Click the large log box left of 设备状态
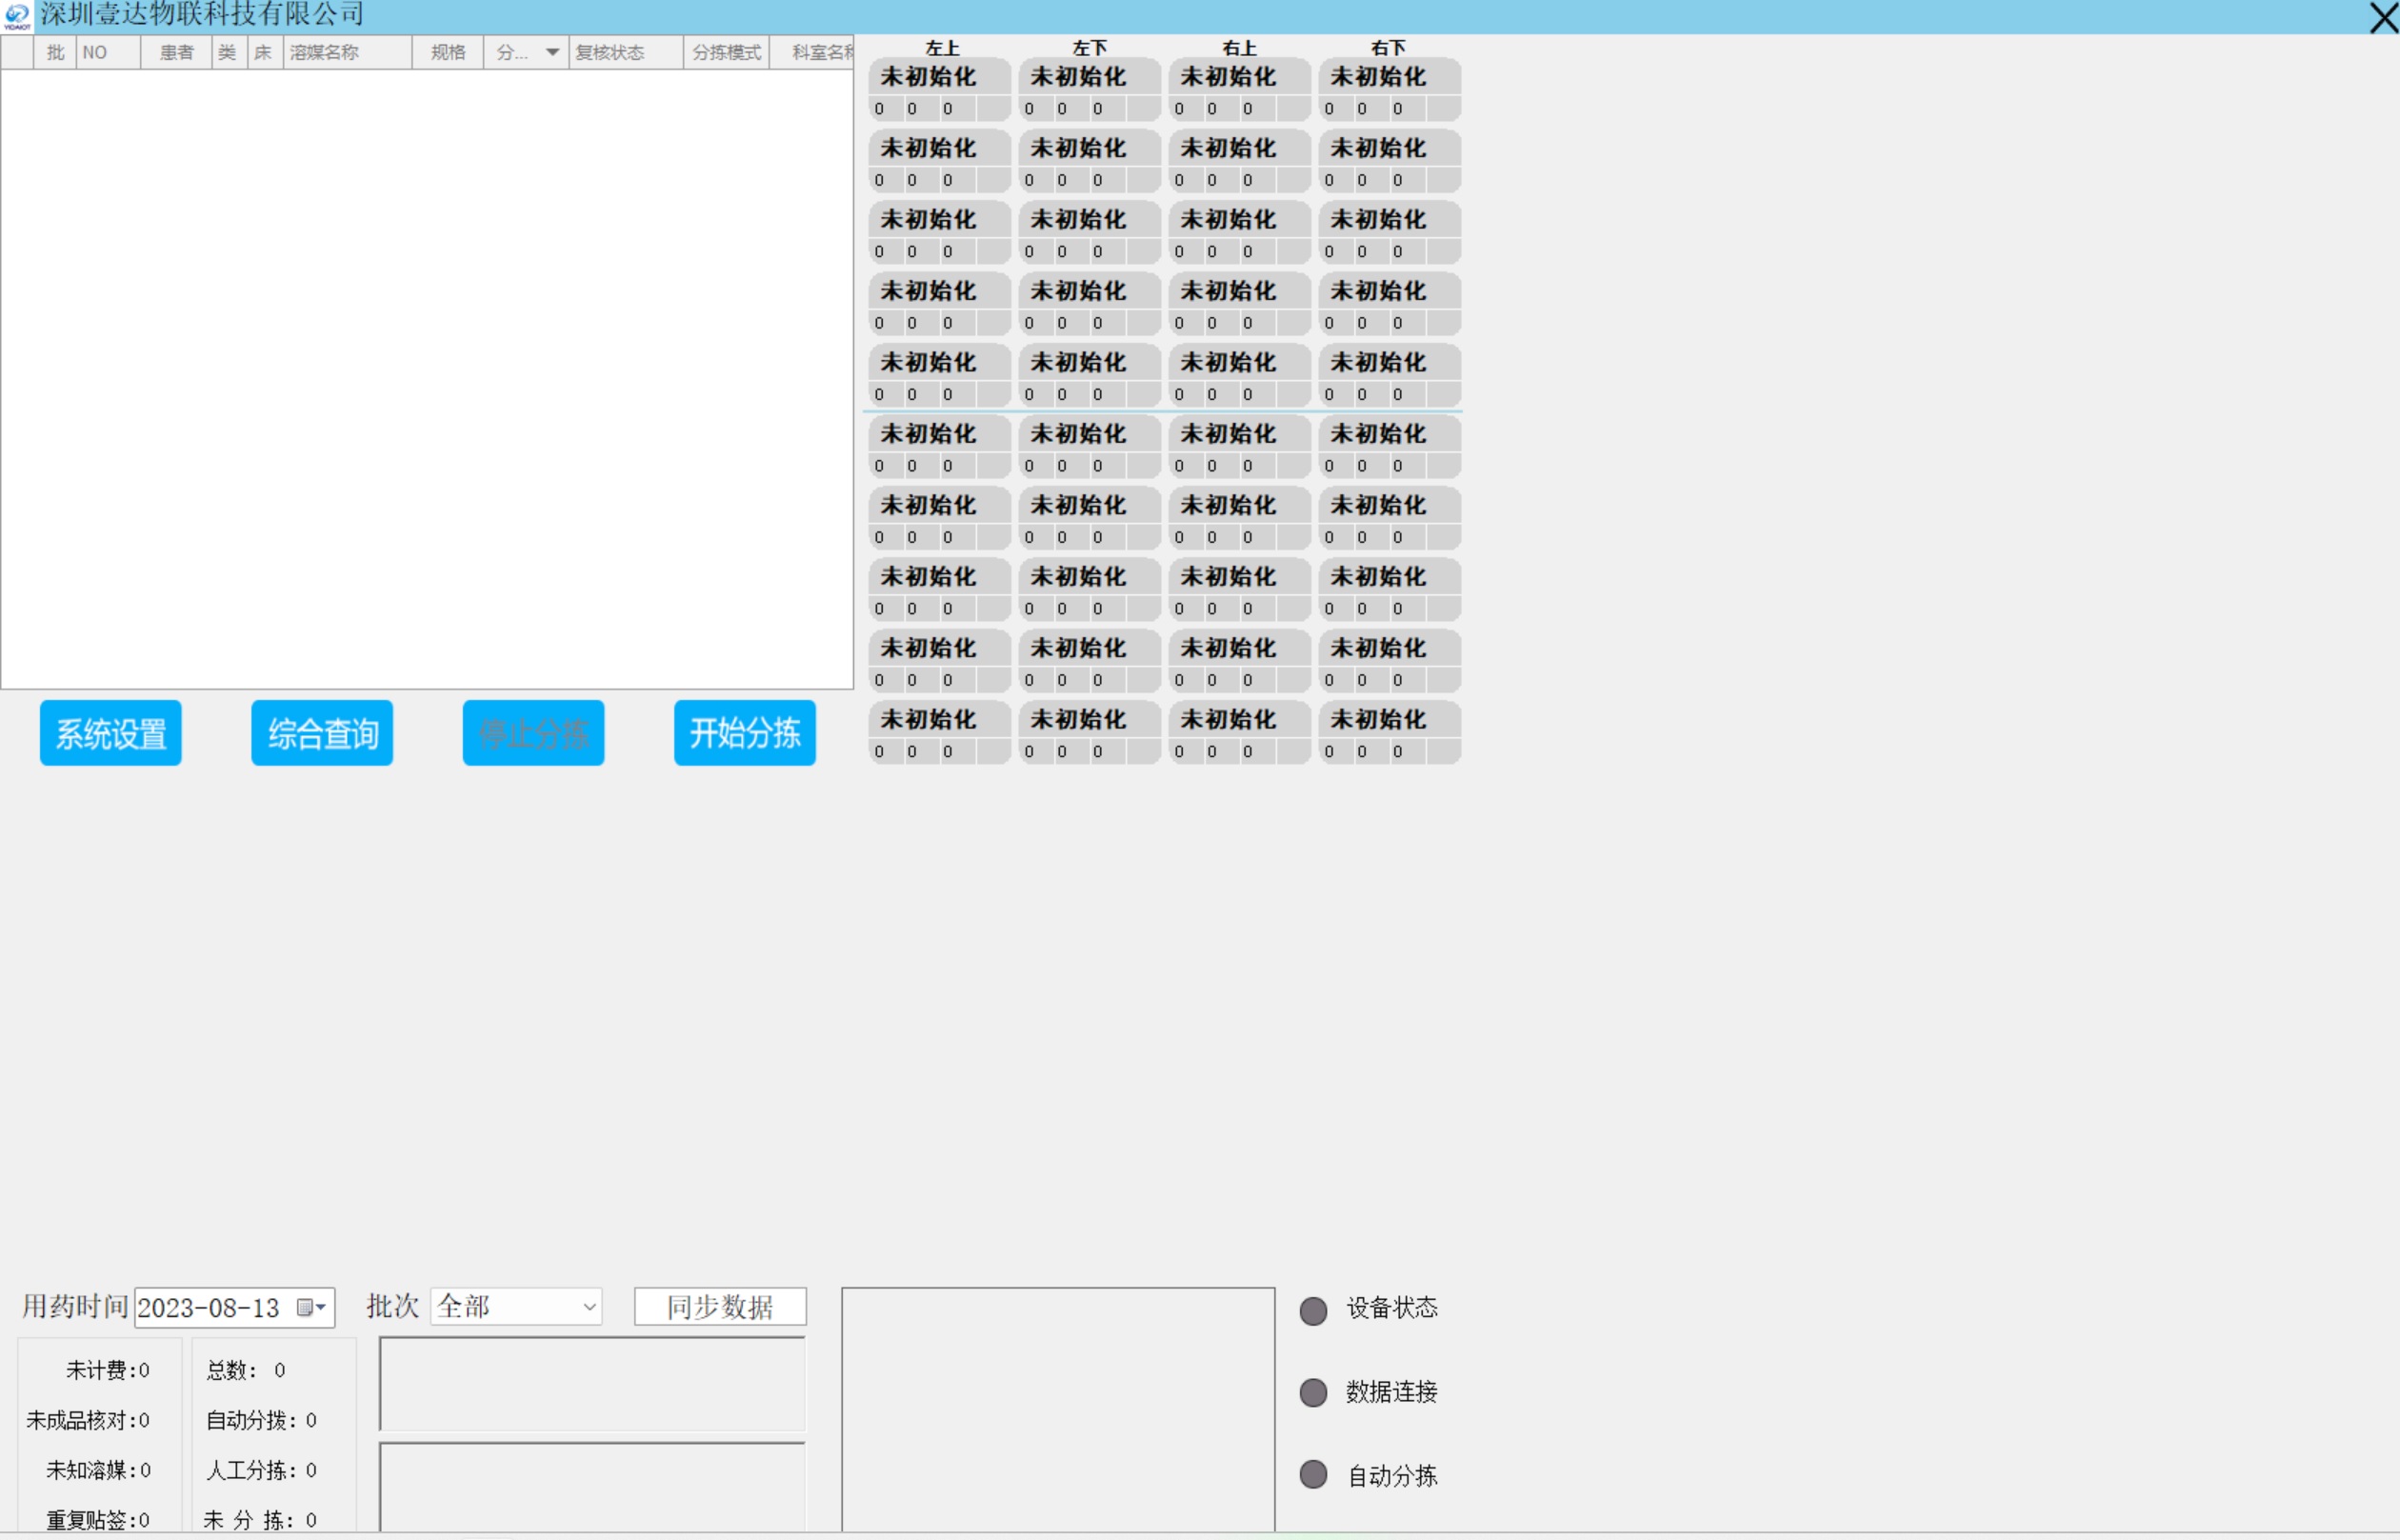2400x1540 pixels. tap(1058, 1410)
